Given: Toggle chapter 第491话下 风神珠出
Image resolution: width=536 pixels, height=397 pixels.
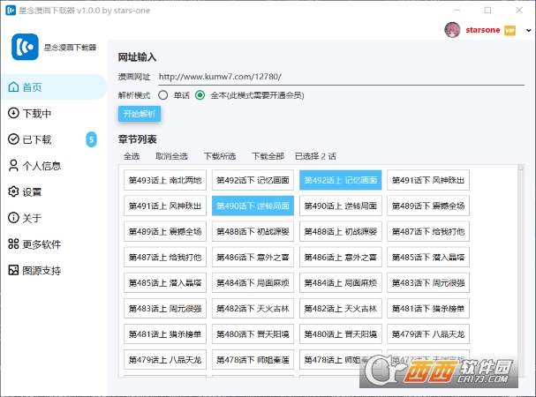Looking at the screenshot, I should [428, 180].
